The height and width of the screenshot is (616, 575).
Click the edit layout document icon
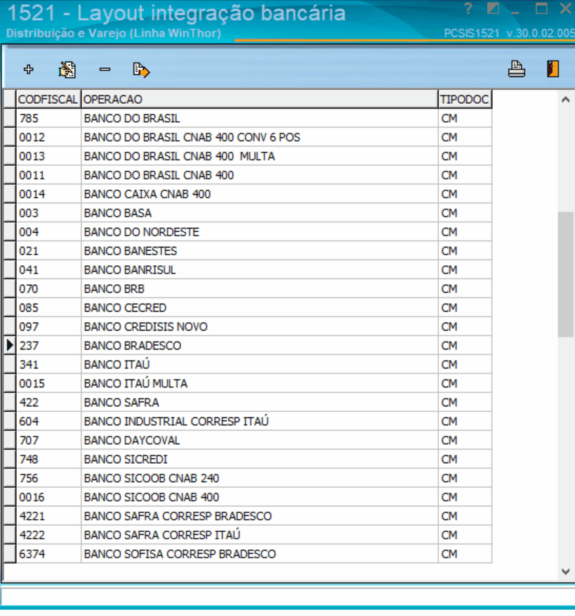pos(67,69)
